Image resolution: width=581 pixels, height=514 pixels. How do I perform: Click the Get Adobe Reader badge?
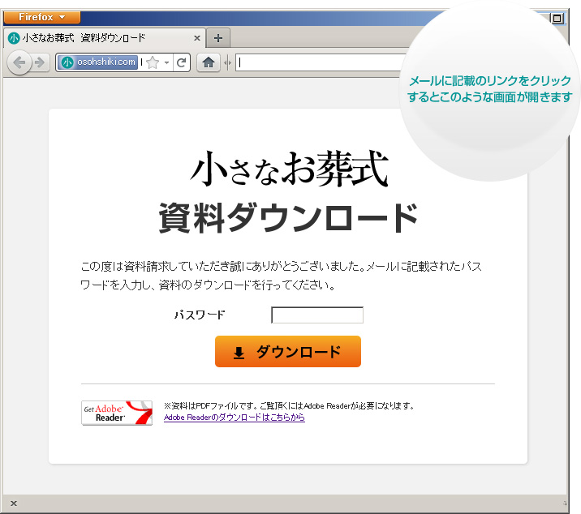(x=117, y=413)
